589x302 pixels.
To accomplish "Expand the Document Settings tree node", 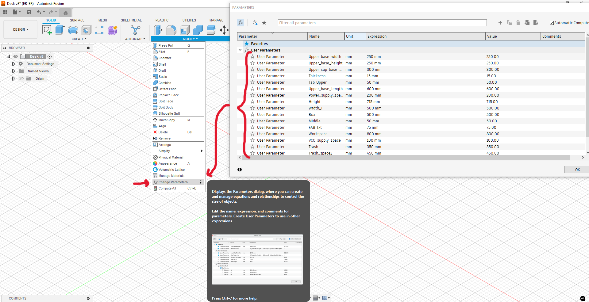I will coord(13,64).
